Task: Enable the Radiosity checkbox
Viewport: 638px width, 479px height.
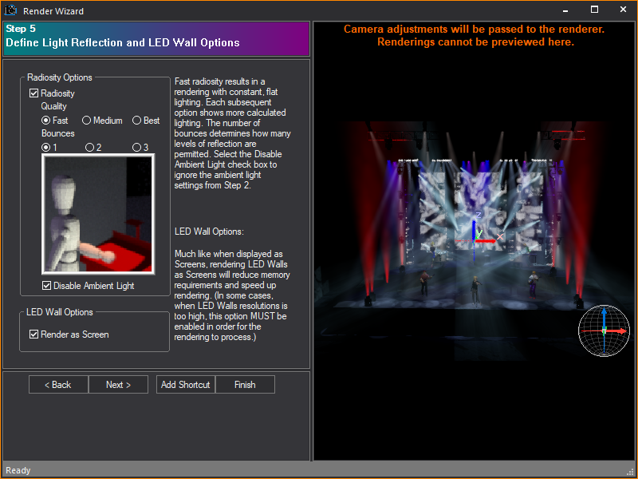Action: [33, 93]
